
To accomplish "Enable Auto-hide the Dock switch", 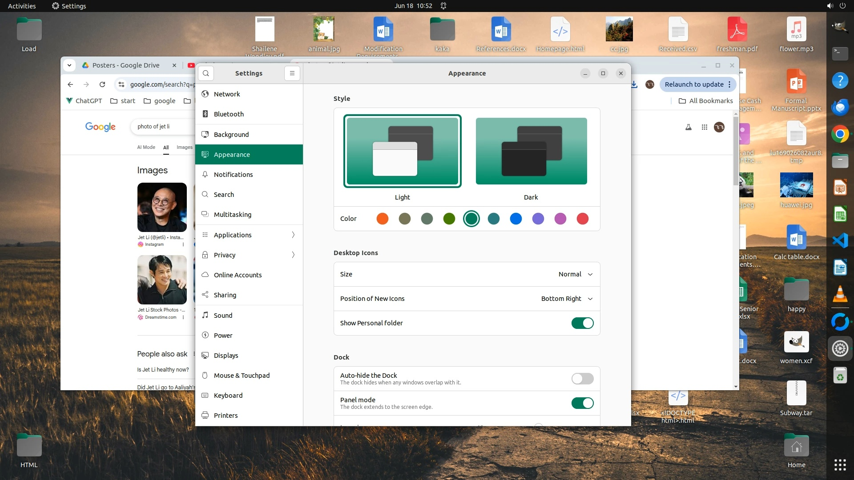I will [x=582, y=379].
